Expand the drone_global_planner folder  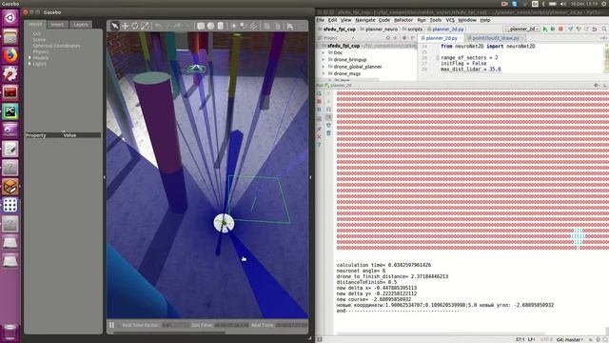point(324,67)
